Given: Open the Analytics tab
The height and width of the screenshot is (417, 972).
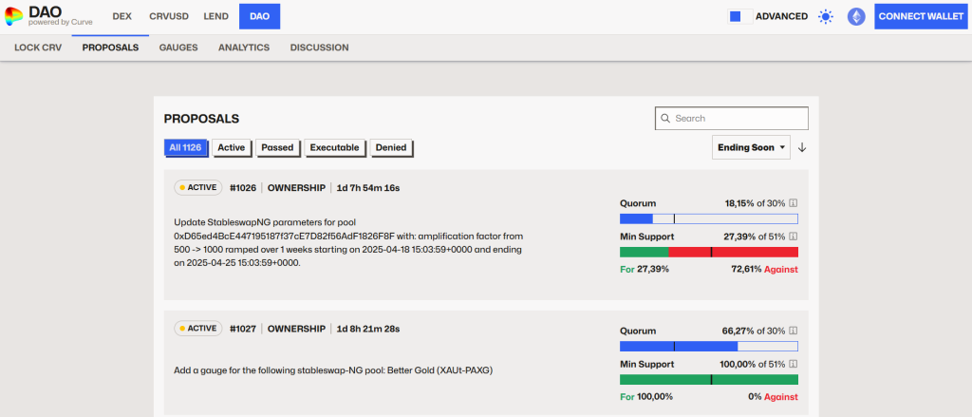Looking at the screenshot, I should [x=244, y=47].
